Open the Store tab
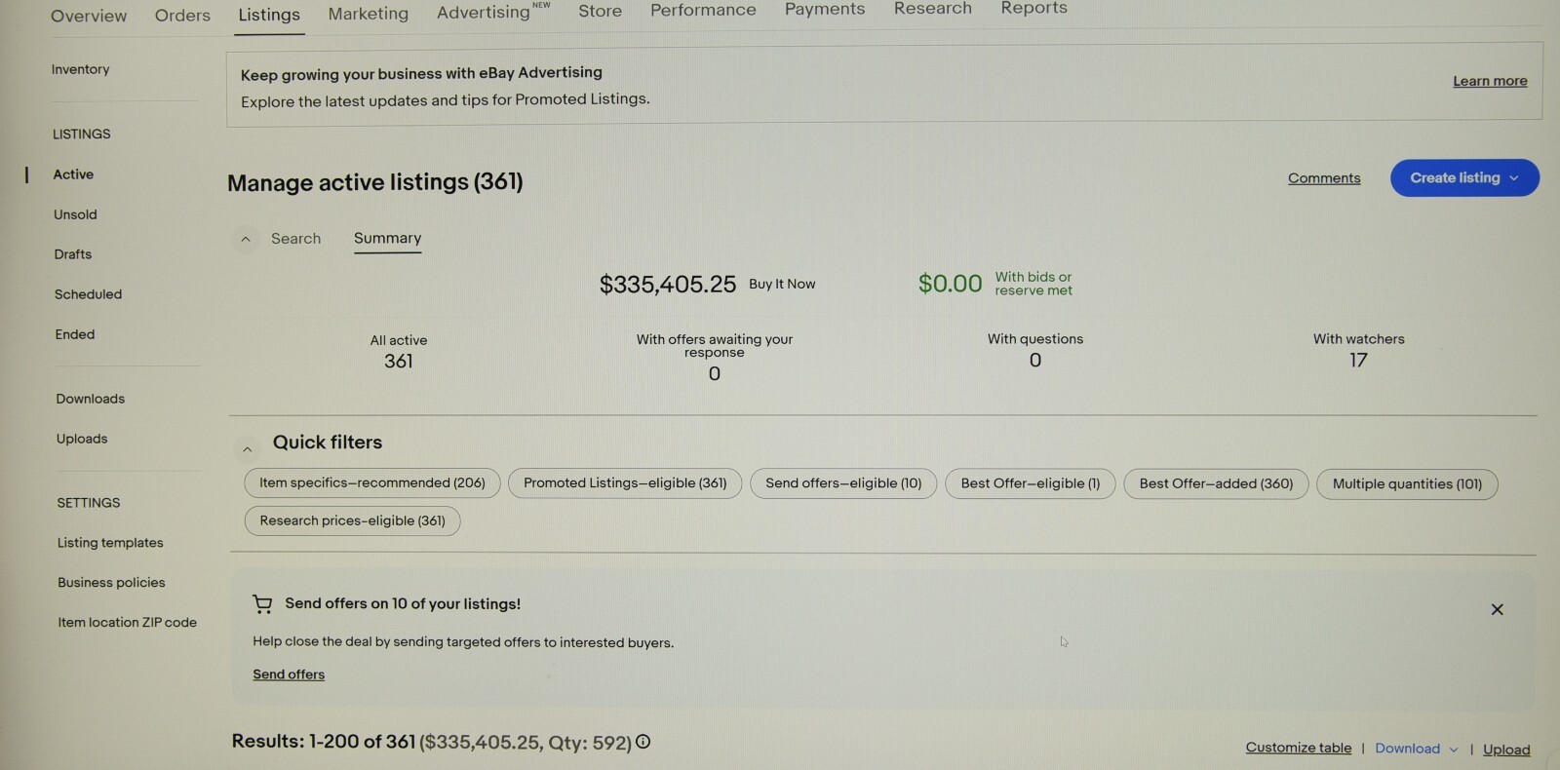This screenshot has height=770, width=1560. pos(600,11)
